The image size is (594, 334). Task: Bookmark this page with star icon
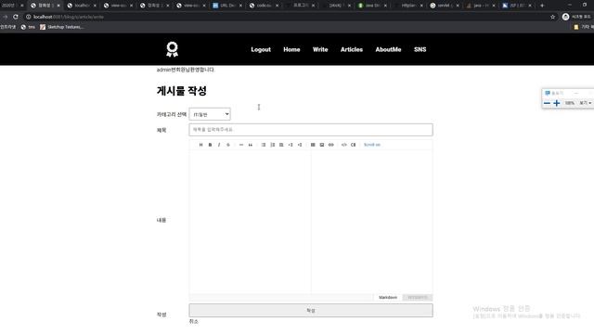[552, 17]
